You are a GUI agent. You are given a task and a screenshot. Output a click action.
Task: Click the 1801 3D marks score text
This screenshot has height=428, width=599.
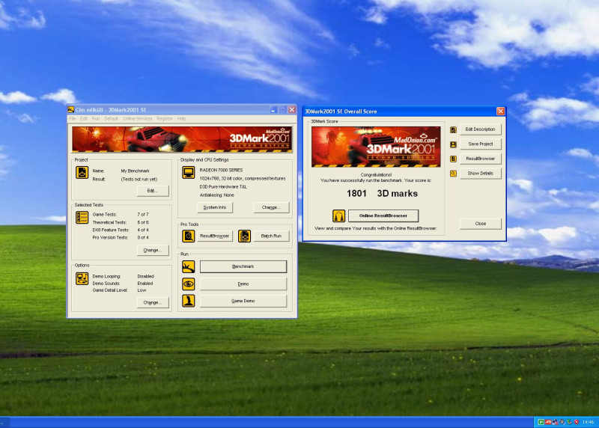point(382,194)
